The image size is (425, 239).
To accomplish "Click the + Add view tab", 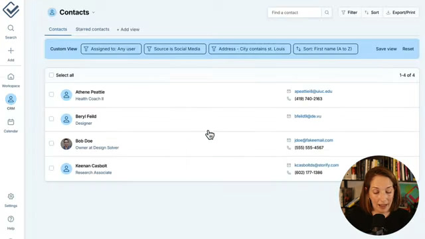I will [x=128, y=29].
